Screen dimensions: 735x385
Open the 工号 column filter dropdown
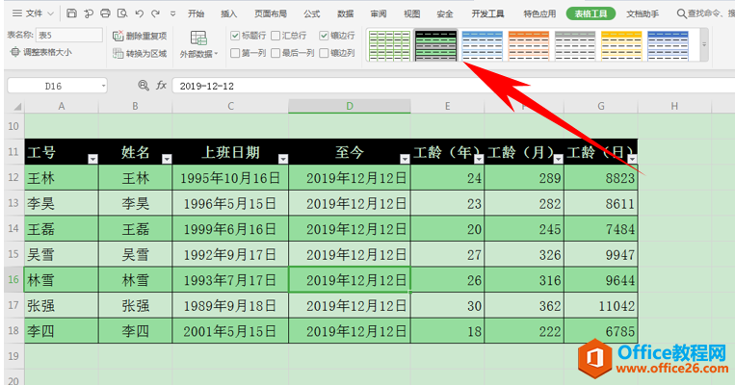(x=92, y=159)
